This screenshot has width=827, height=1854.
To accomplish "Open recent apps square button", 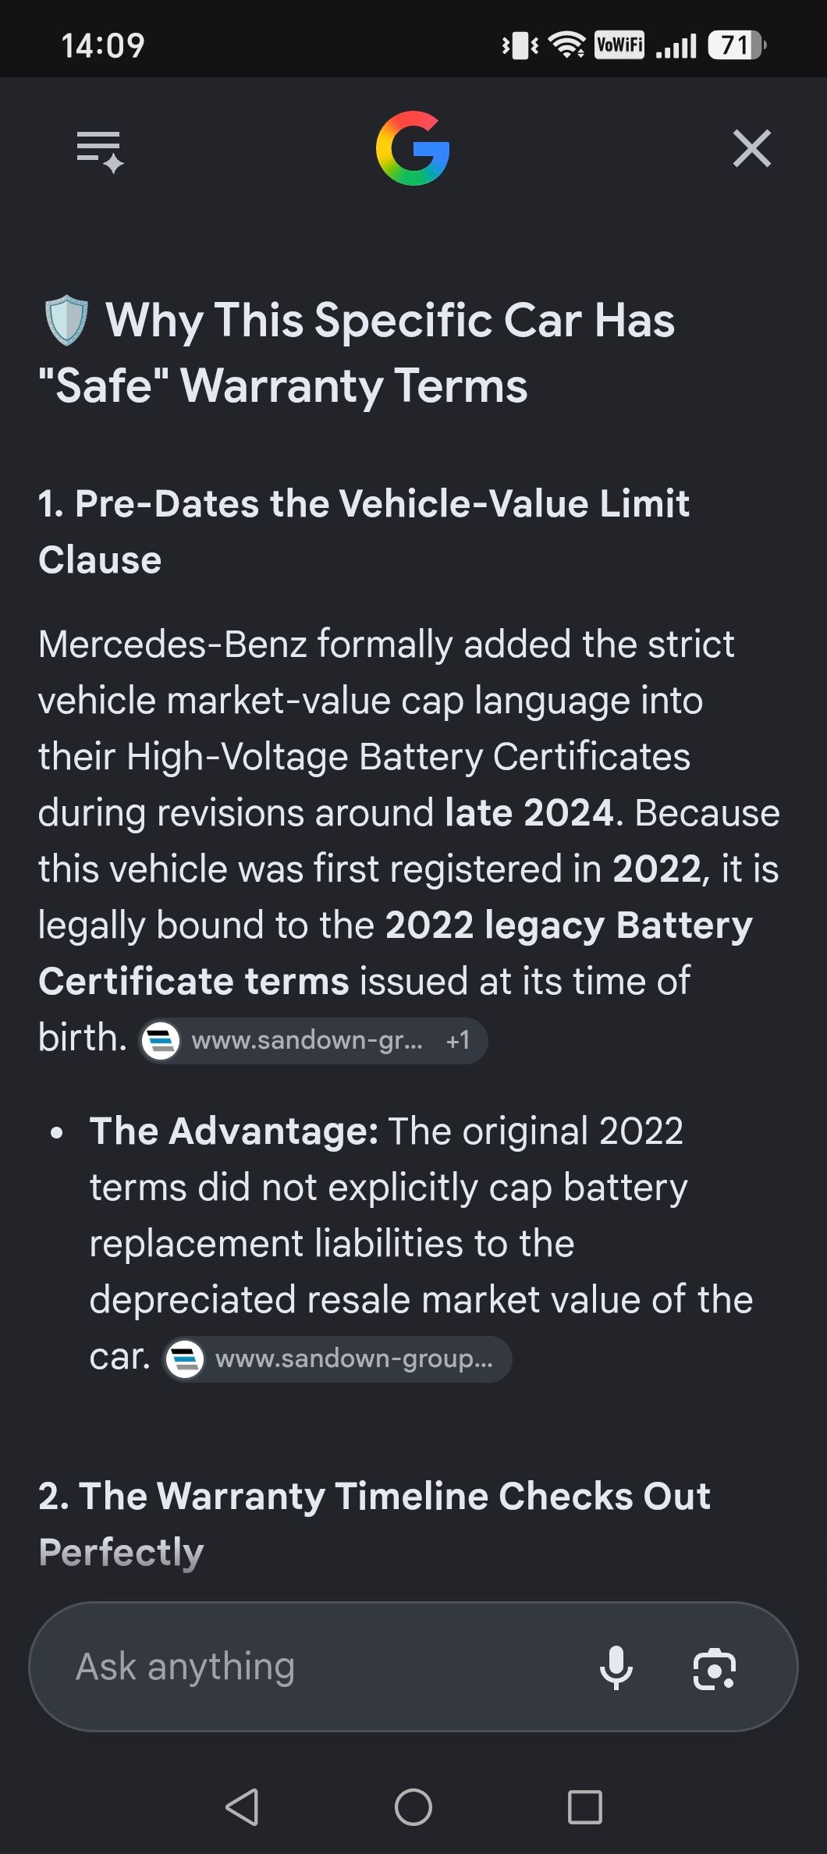I will click(585, 1806).
